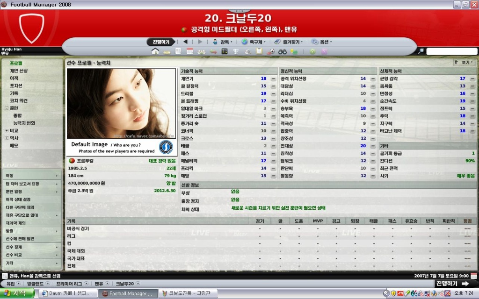Select 포지션 in the sidebar
This screenshot has width=479, height=299.
point(16,86)
